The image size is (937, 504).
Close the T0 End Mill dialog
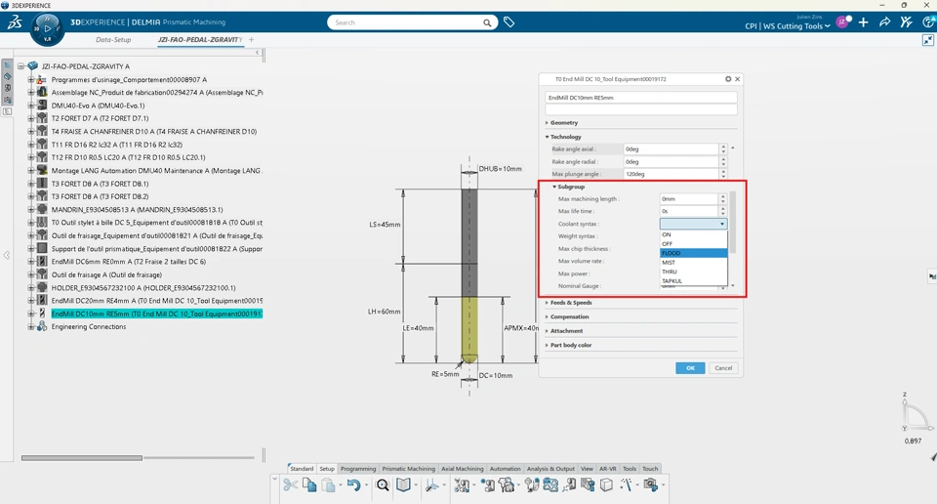(738, 79)
